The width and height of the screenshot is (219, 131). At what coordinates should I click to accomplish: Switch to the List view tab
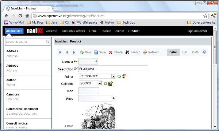pyautogui.click(x=185, y=52)
